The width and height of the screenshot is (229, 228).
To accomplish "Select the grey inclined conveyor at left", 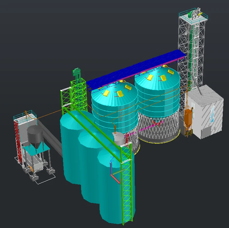I will (50, 137).
